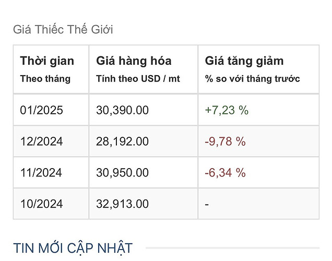Click the 11/2024 date cell
The height and width of the screenshot is (261, 332).
tap(41, 172)
